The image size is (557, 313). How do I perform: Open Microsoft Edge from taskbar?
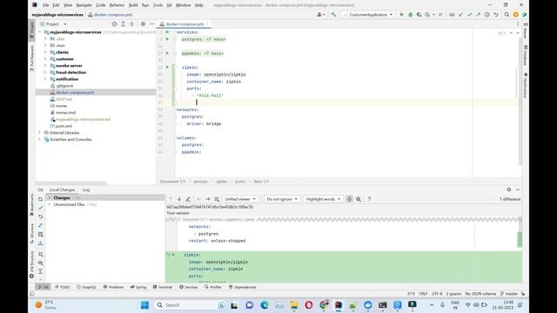click(x=265, y=305)
